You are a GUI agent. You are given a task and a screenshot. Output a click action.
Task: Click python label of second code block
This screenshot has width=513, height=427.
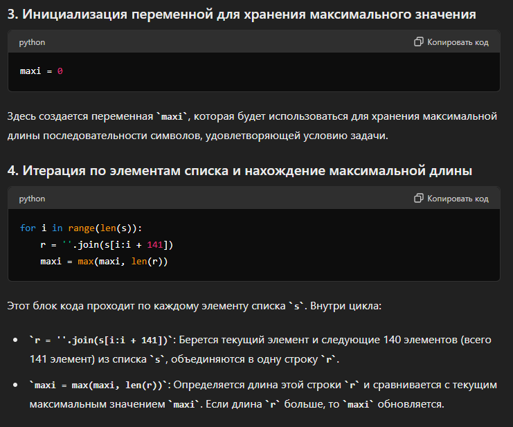(x=32, y=199)
